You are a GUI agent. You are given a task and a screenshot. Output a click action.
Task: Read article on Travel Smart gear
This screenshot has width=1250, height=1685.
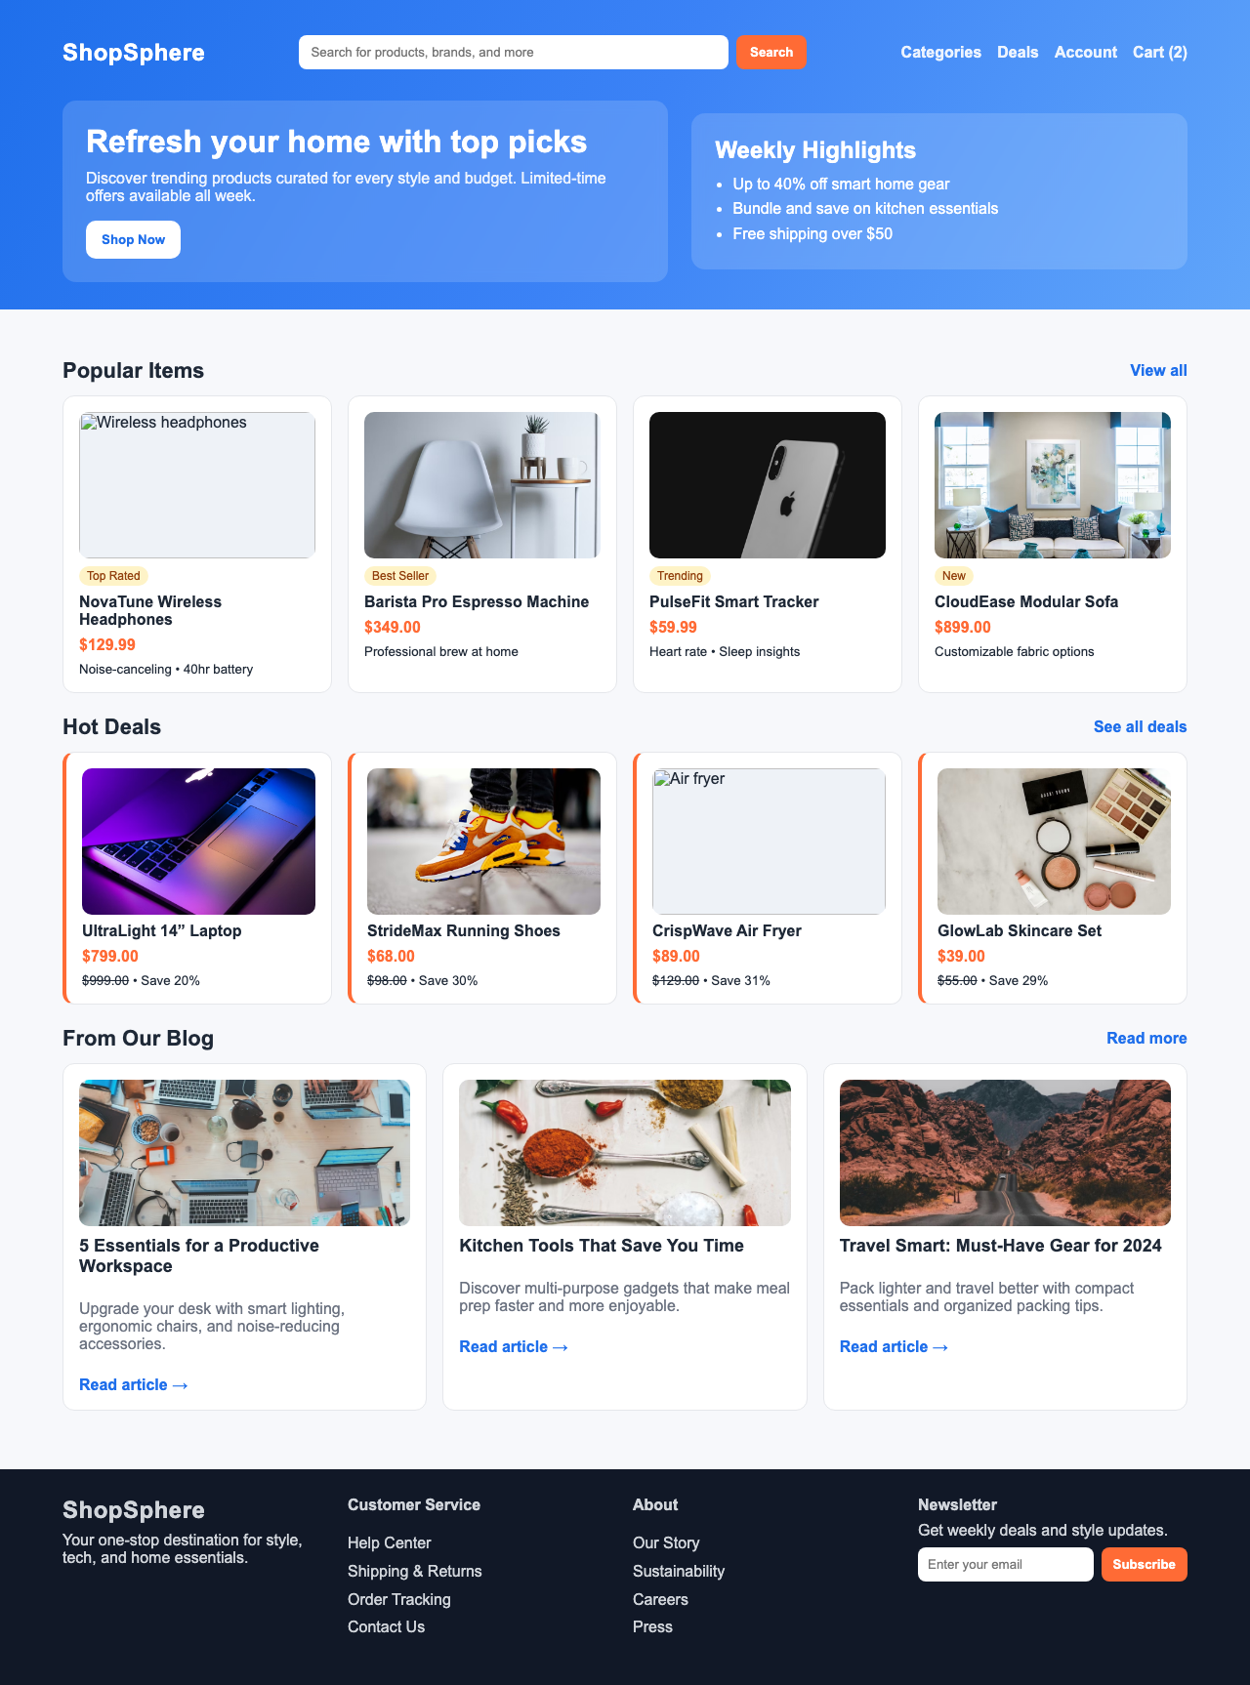(x=895, y=1347)
